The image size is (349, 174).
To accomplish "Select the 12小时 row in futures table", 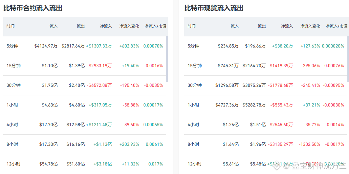I will click(85, 164).
